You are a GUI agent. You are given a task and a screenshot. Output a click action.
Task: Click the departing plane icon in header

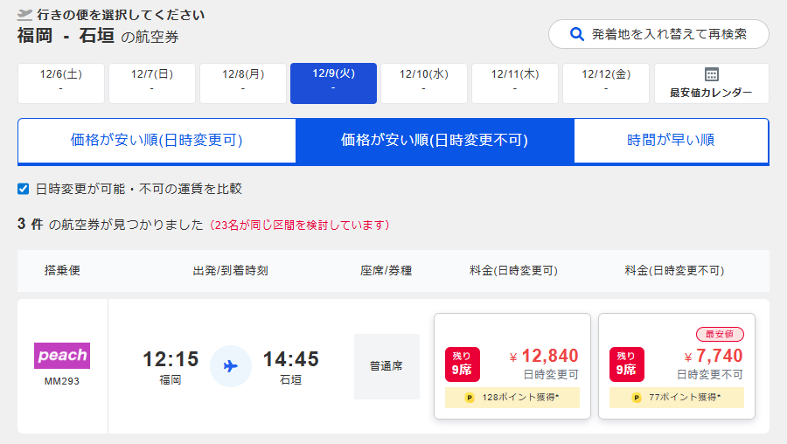(24, 15)
